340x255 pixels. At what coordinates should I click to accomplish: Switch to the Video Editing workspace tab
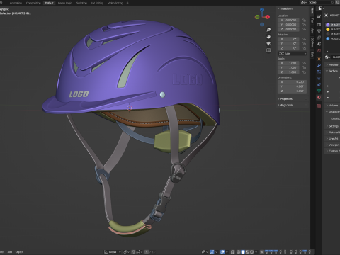115,3
